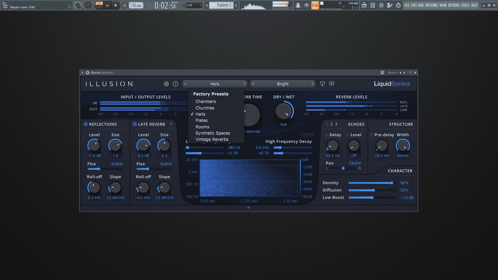The width and height of the screenshot is (498, 280).
Task: Open the TOOLS menu
Action: [465, 5]
